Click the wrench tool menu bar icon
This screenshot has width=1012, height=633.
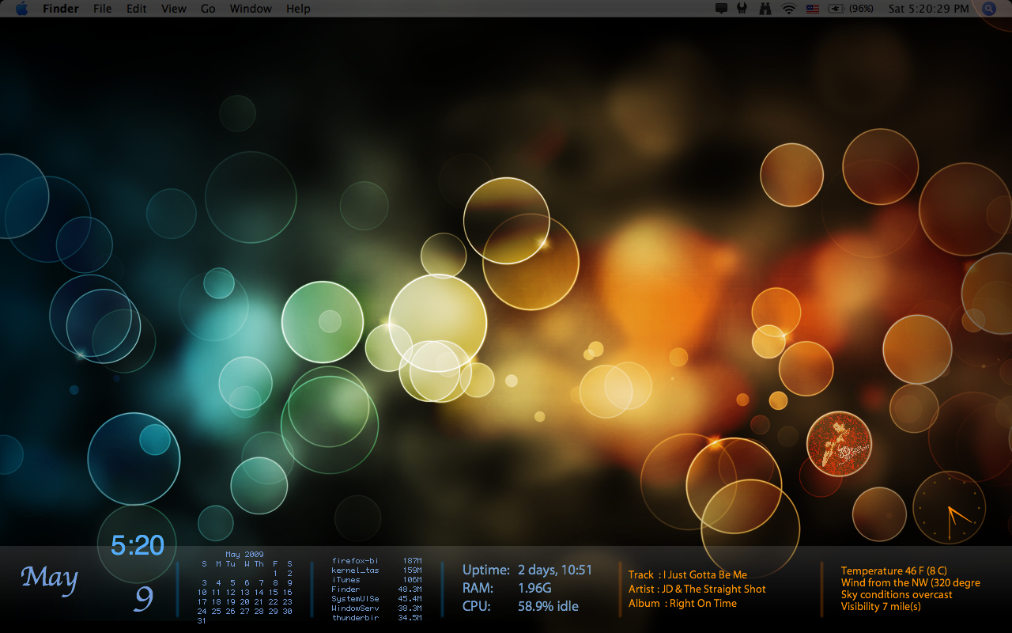tap(742, 9)
